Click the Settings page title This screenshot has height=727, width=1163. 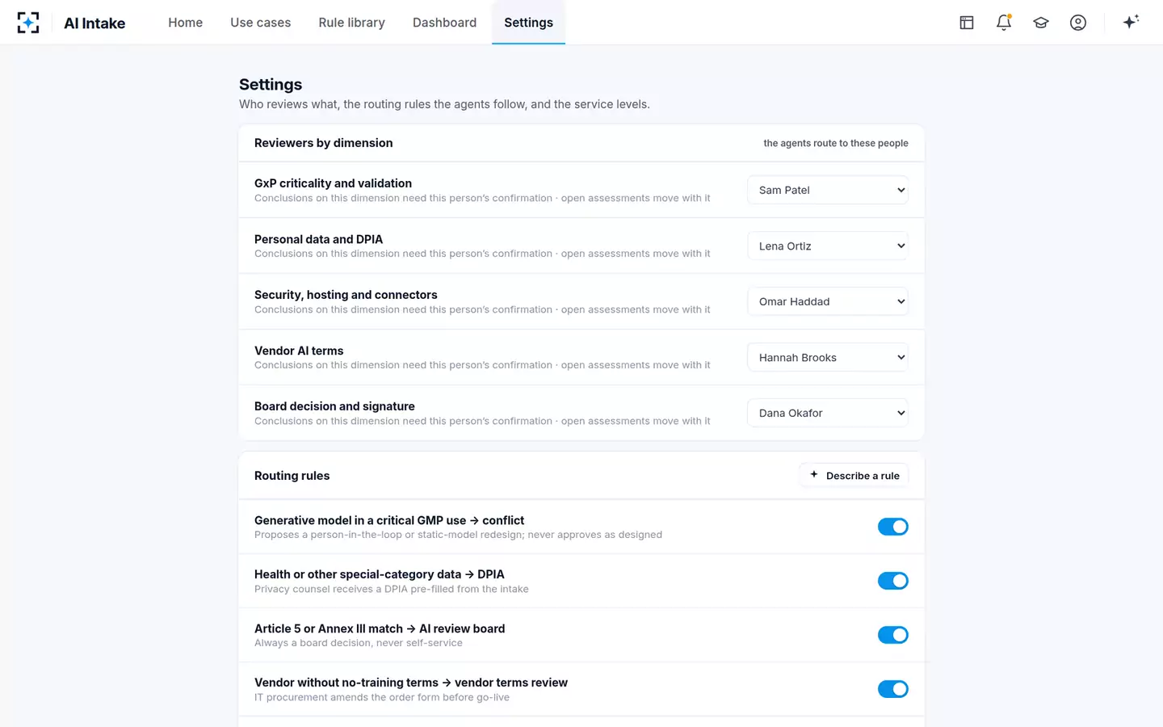click(x=271, y=85)
